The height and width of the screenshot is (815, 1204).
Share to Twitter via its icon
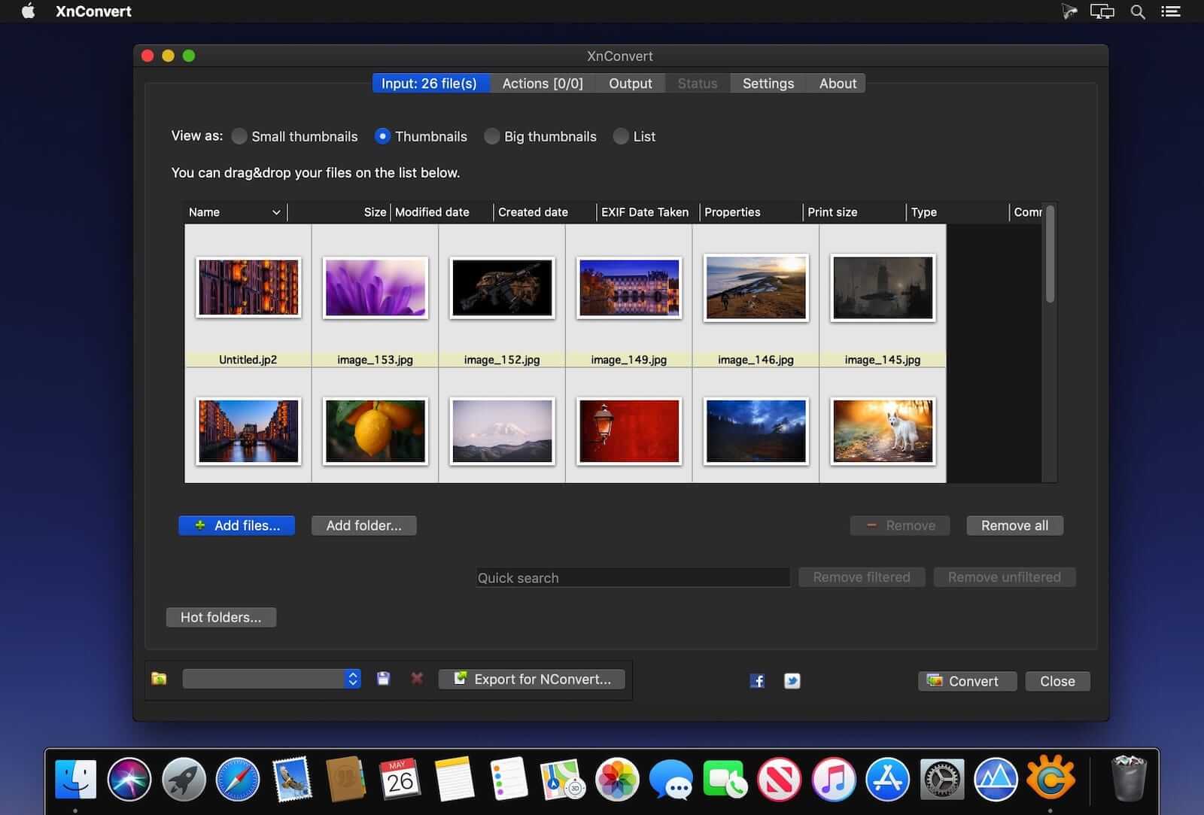pyautogui.click(x=791, y=680)
